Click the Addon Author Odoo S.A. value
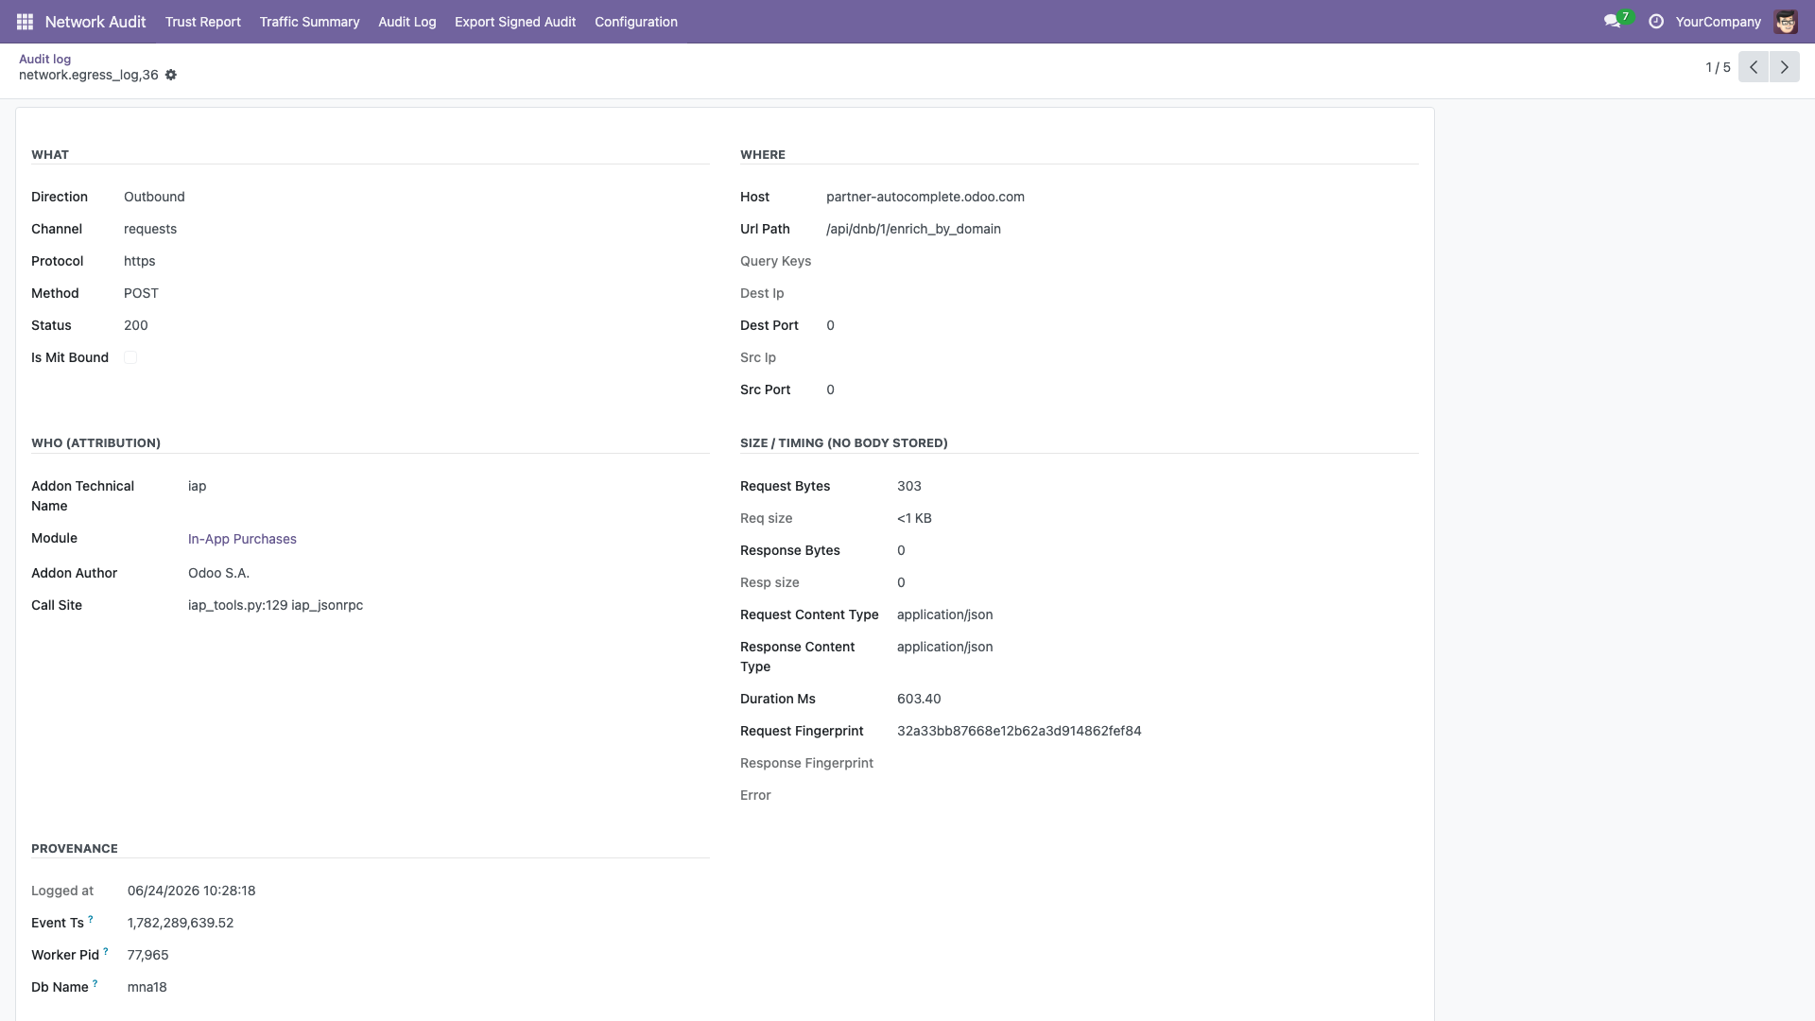1815x1021 pixels. [218, 573]
